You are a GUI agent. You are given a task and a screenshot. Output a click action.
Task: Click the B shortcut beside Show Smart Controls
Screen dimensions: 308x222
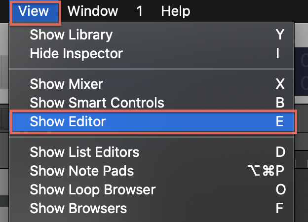point(280,103)
